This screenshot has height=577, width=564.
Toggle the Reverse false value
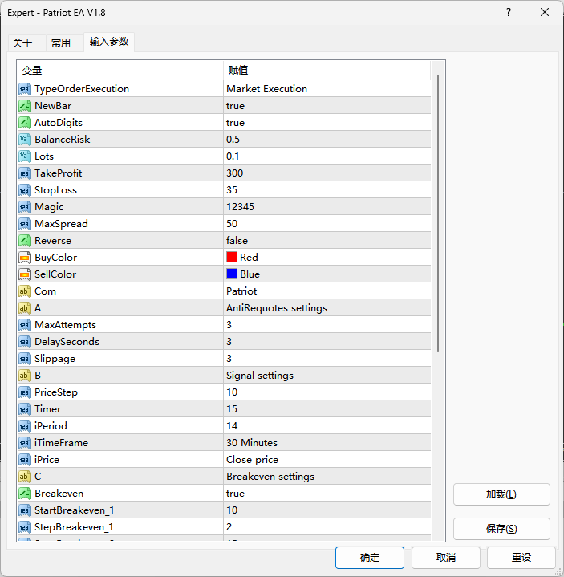click(x=327, y=241)
